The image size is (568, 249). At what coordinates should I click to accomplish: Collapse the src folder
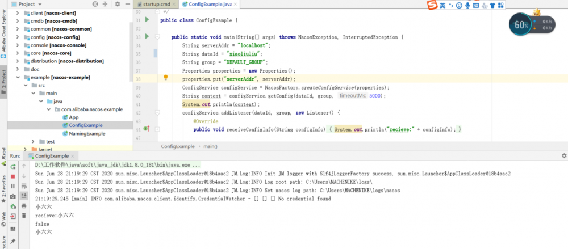25,86
